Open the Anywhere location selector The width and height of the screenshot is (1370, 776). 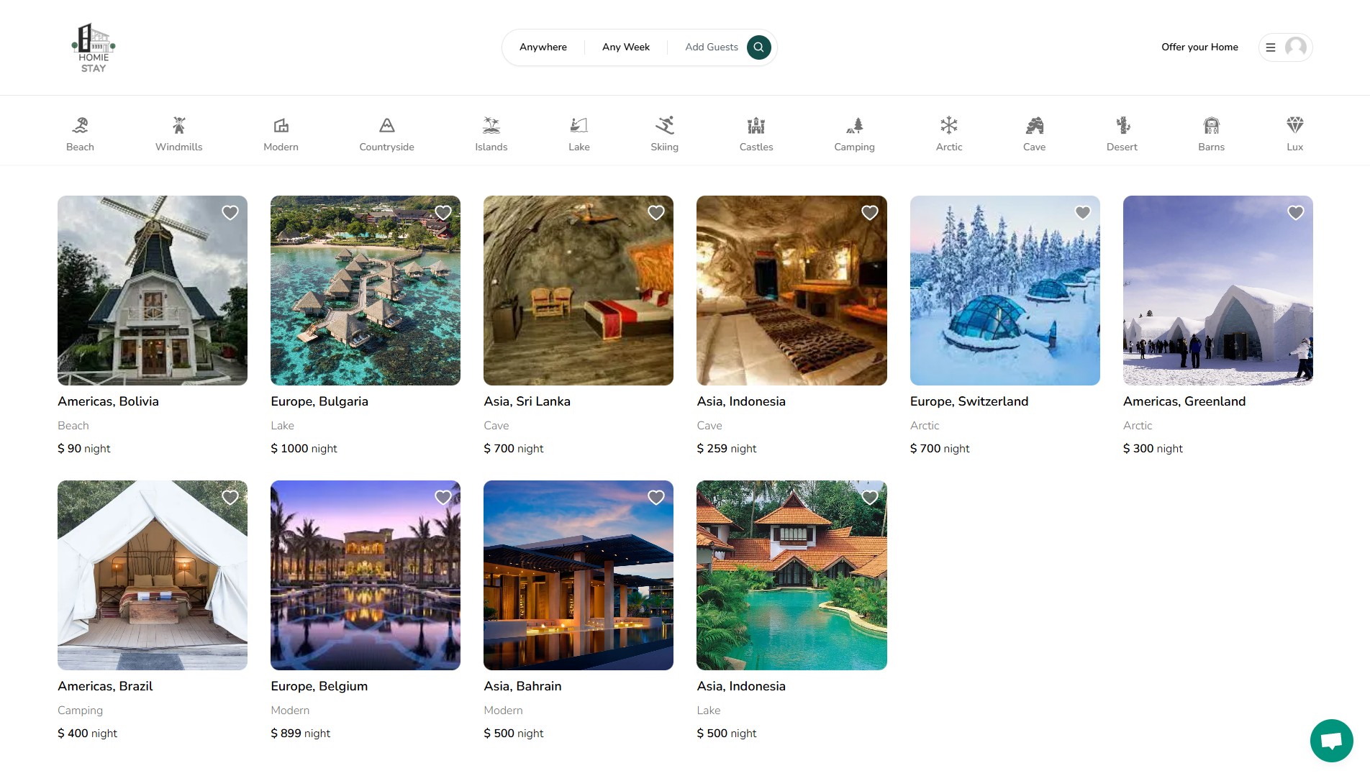coord(543,47)
